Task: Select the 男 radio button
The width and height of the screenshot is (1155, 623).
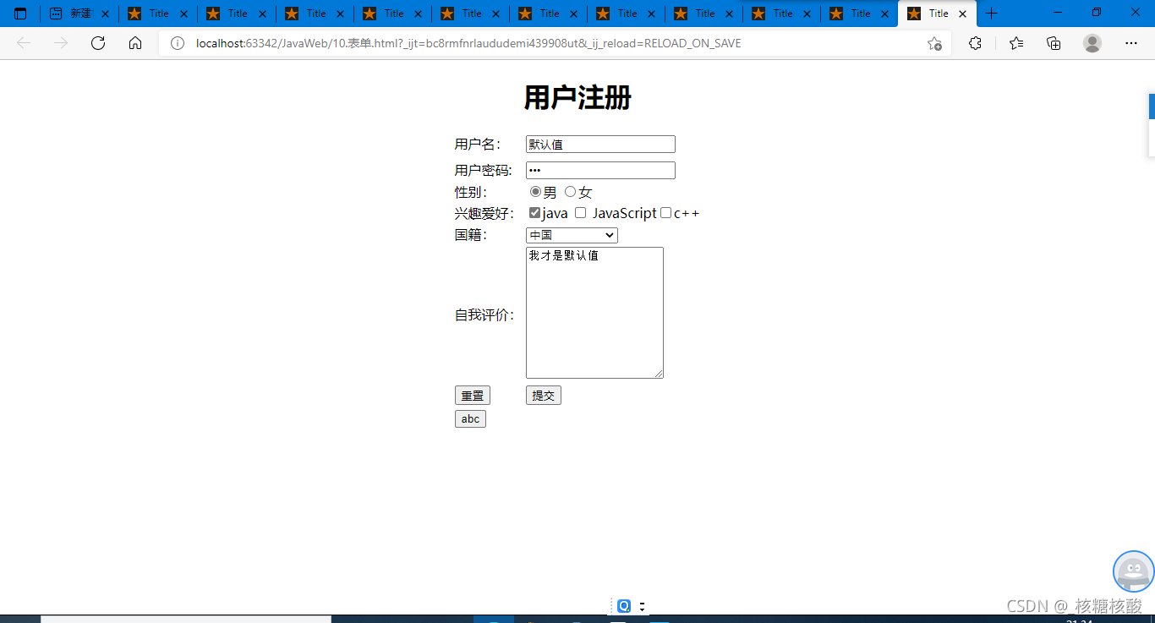Action: coord(535,192)
